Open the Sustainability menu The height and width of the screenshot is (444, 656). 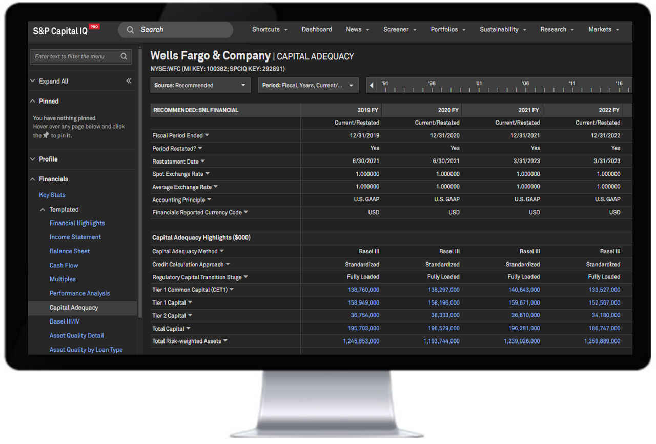(x=503, y=30)
